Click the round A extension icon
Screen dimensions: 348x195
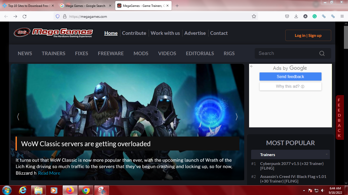[305, 16]
